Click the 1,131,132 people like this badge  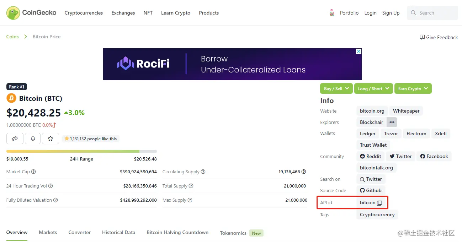coord(91,139)
